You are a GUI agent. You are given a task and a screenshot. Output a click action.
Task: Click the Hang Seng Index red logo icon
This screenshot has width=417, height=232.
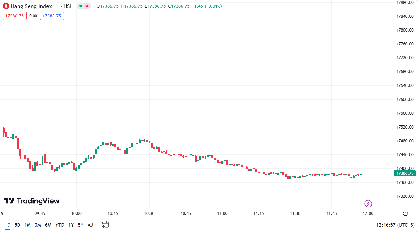[6, 6]
